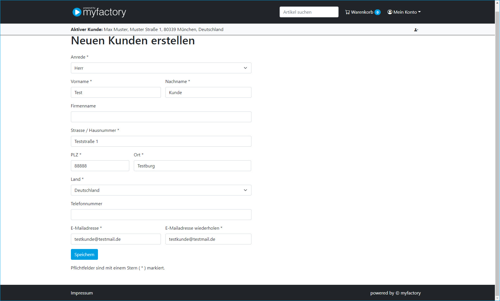500x301 pixels.
Task: Open the Impressum link
Action: click(82, 293)
